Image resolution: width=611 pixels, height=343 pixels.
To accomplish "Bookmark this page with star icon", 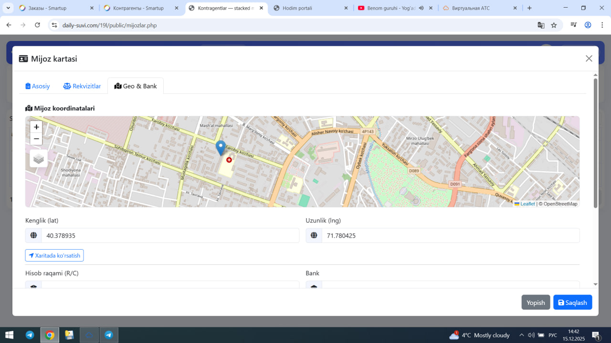I will (554, 25).
